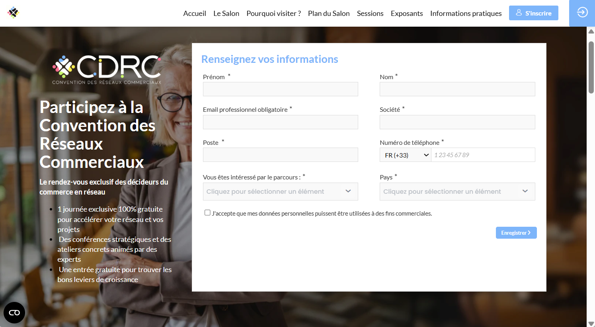The width and height of the screenshot is (595, 327).
Task: Click into the Email professionnel field
Action: (x=280, y=122)
